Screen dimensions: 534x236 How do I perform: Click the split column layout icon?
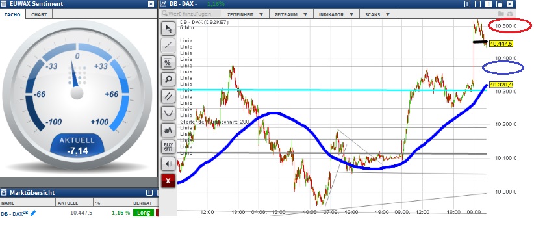[467, 4]
